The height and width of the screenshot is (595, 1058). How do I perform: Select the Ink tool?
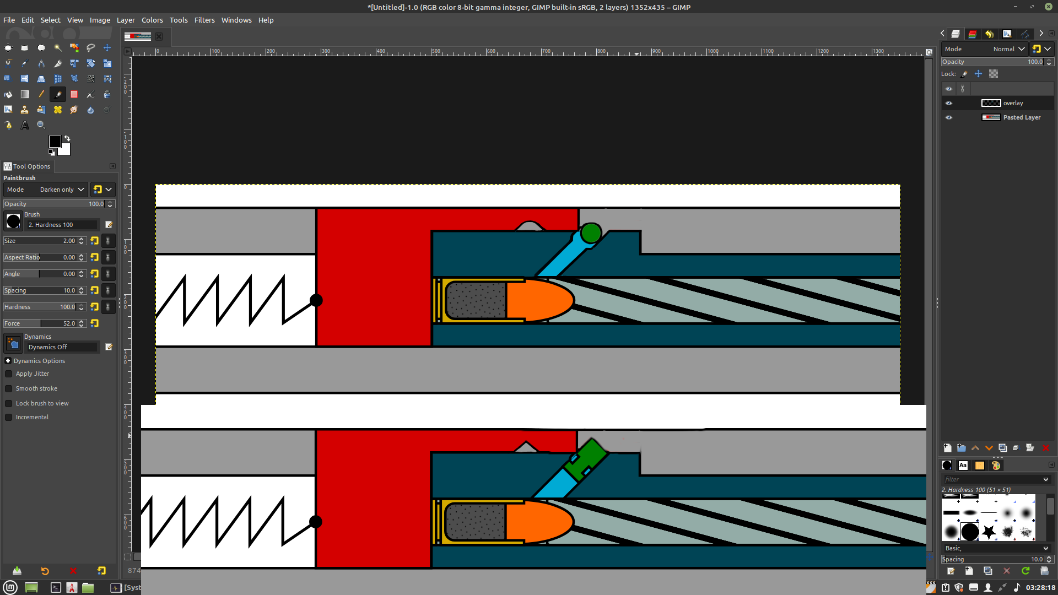point(107,94)
